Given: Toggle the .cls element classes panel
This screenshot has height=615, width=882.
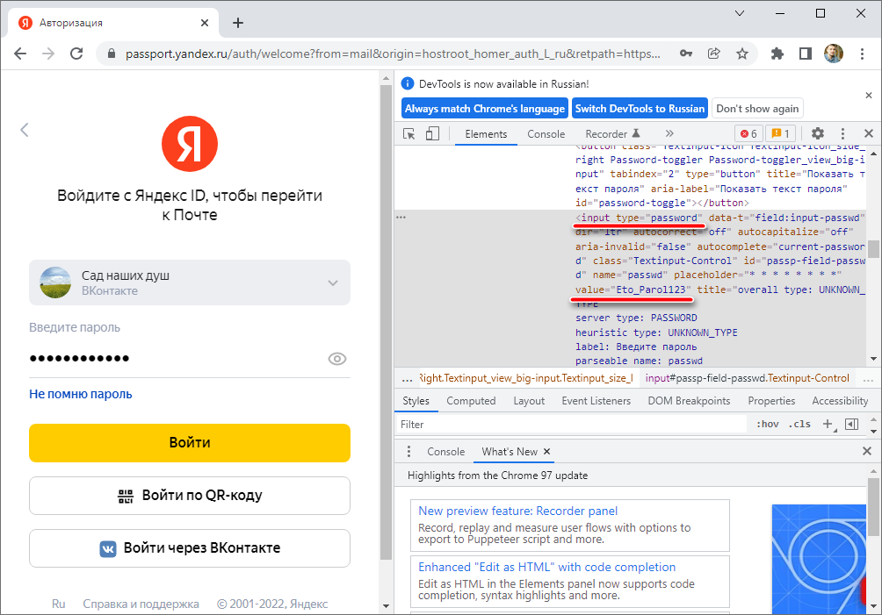Looking at the screenshot, I should click(799, 425).
